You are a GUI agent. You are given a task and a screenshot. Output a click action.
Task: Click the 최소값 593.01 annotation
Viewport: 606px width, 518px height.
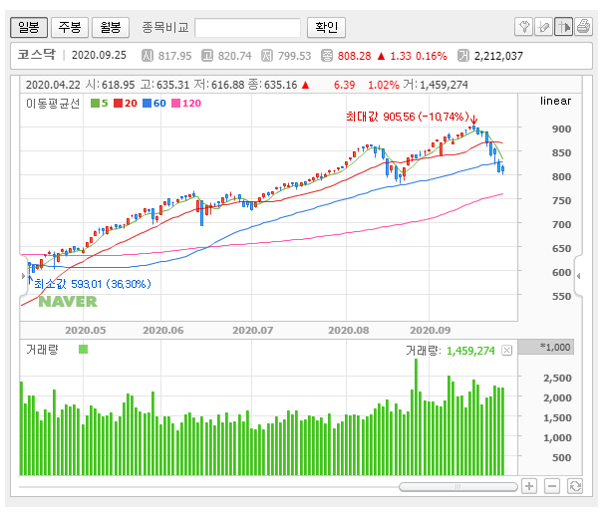(93, 284)
